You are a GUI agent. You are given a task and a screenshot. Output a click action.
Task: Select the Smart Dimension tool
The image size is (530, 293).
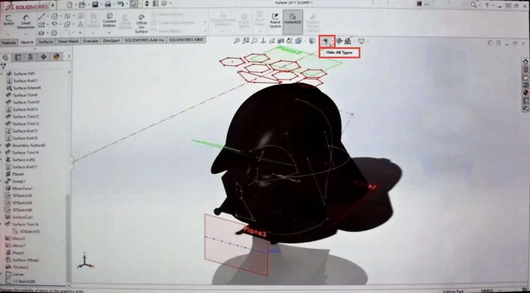point(26,22)
